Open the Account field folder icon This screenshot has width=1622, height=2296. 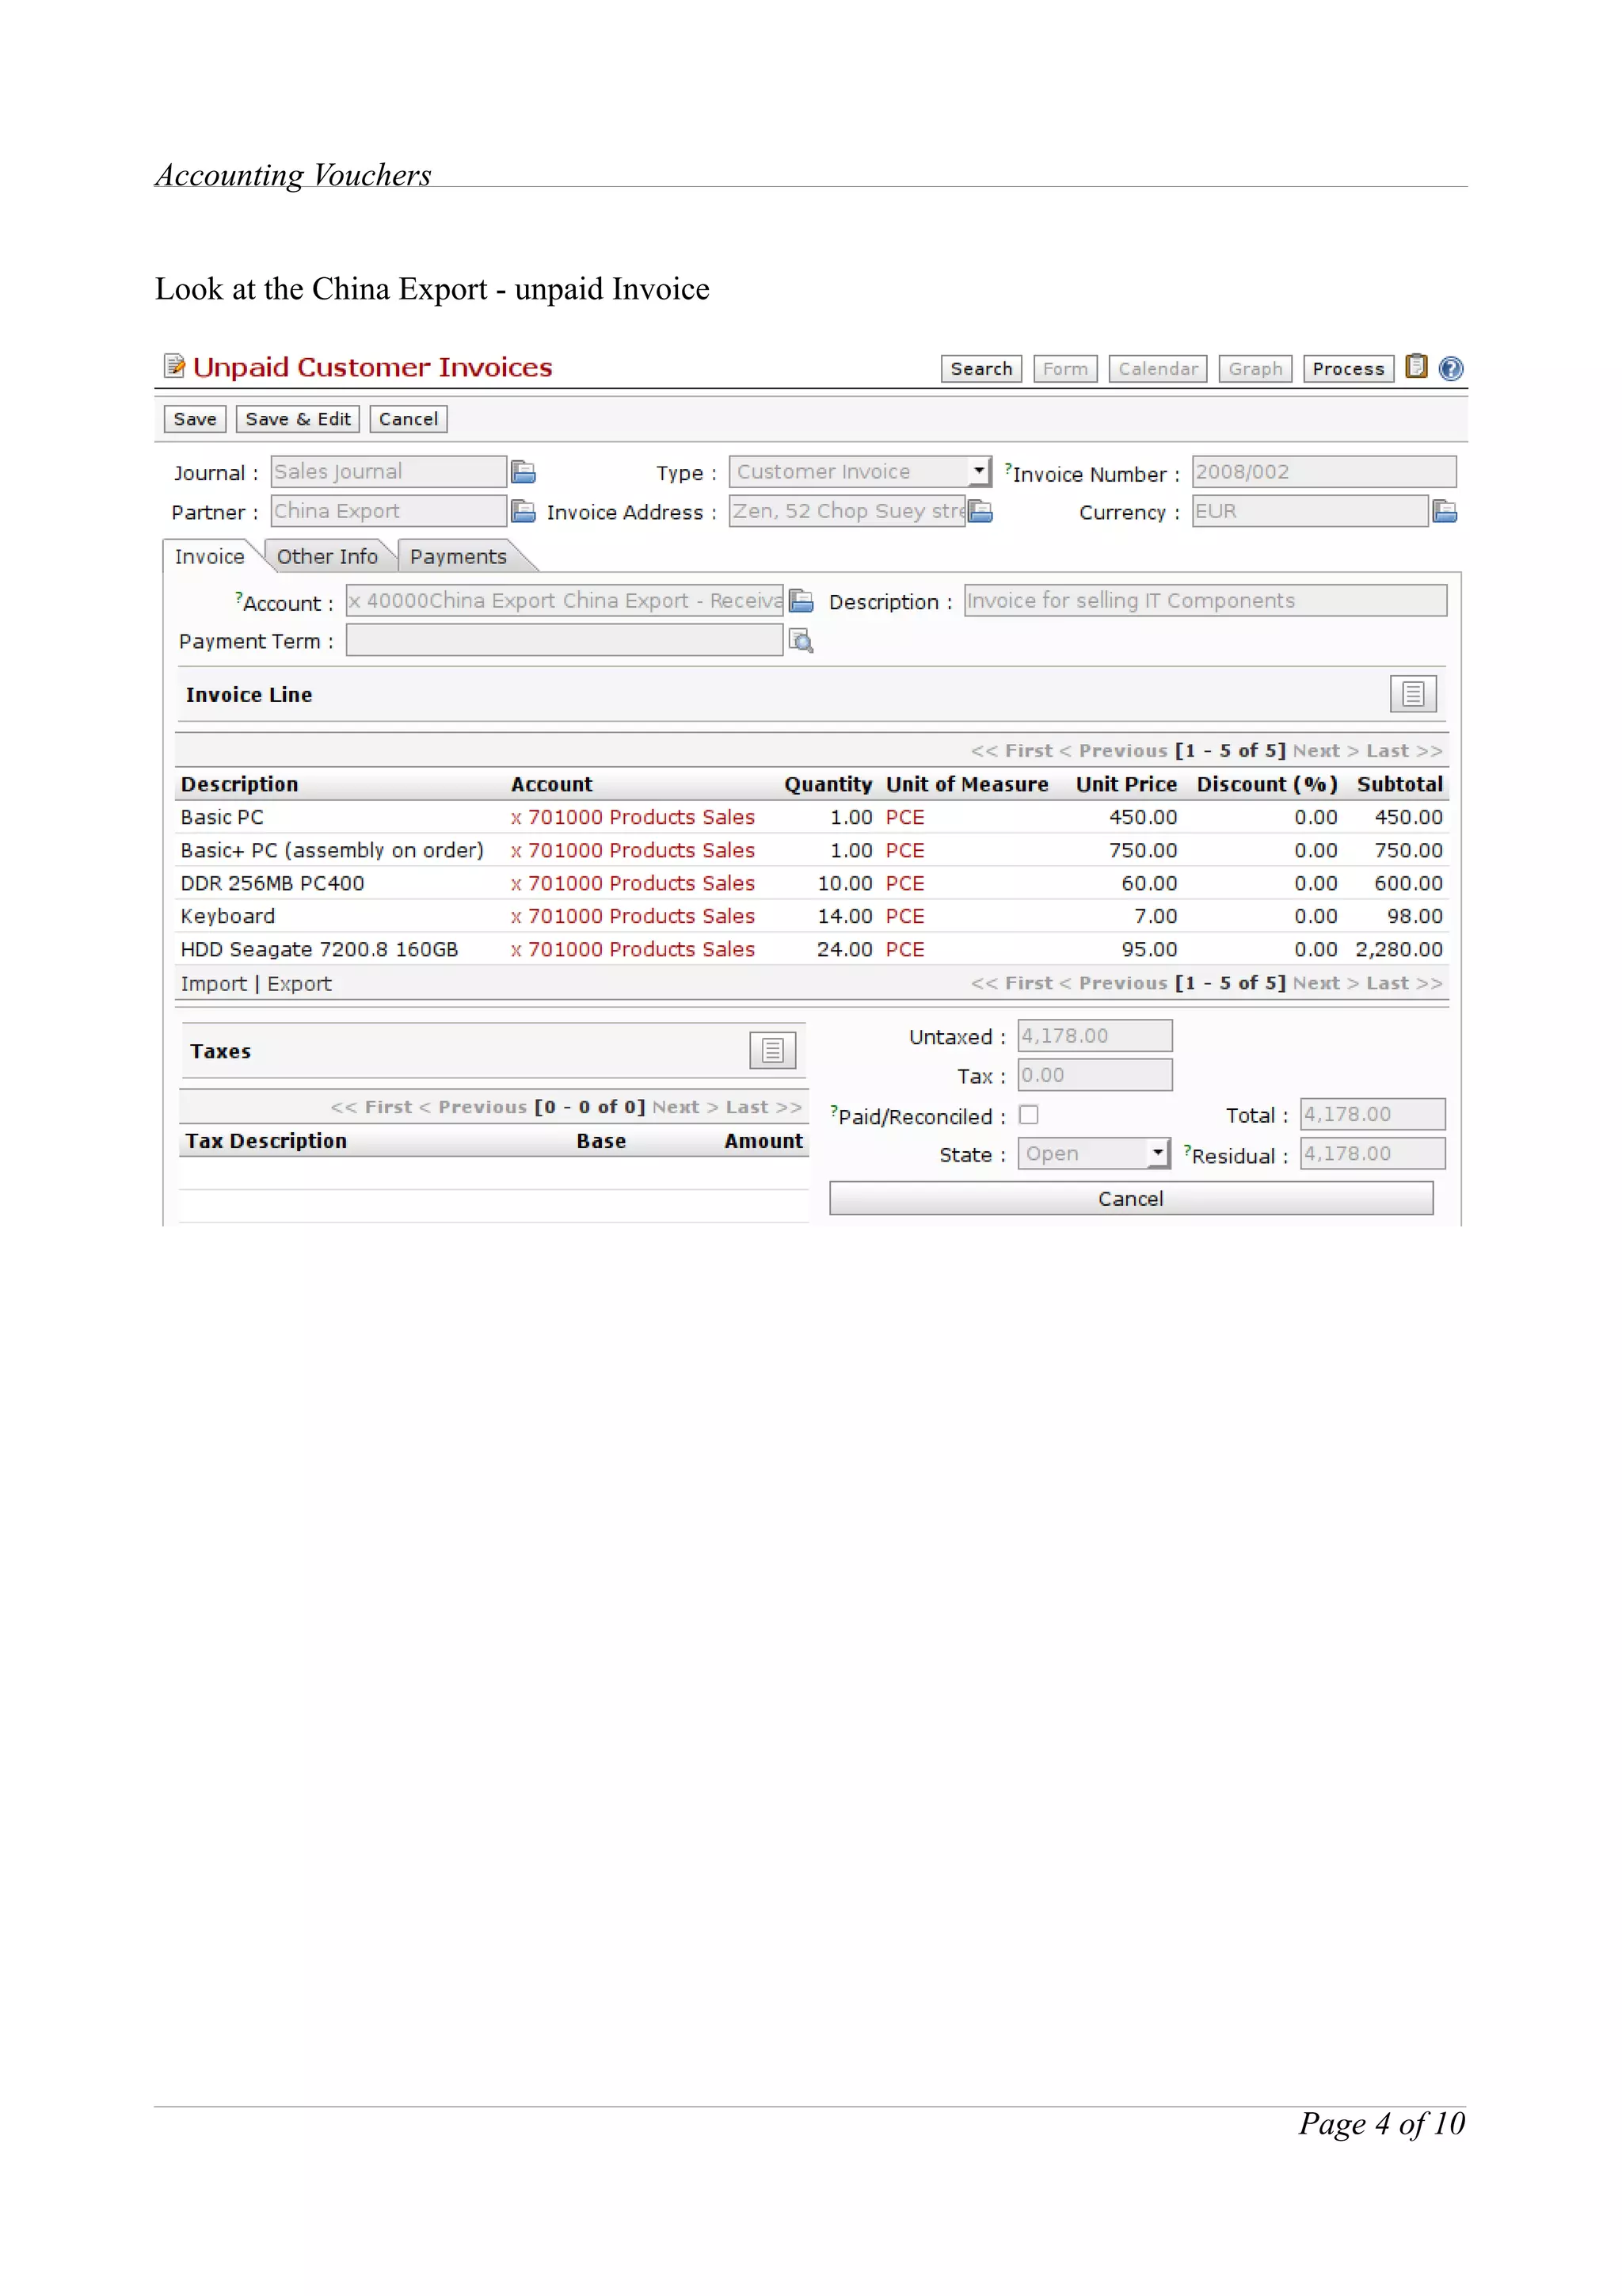(x=801, y=601)
